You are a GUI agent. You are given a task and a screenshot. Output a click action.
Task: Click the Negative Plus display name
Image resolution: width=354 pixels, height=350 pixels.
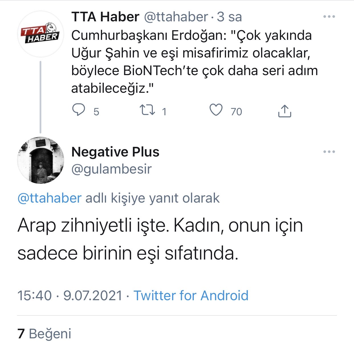tap(115, 152)
